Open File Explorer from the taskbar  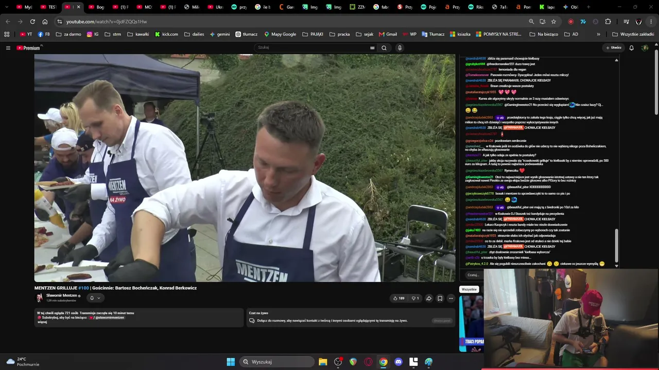[x=323, y=362]
